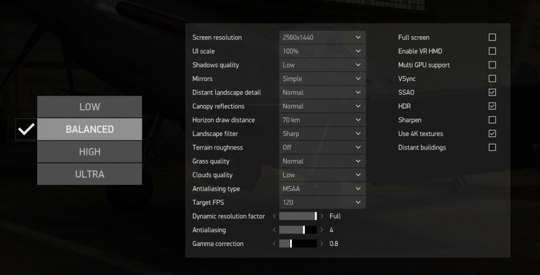
Task: Select the ULTRA graphics preset
Action: pyautogui.click(x=90, y=174)
